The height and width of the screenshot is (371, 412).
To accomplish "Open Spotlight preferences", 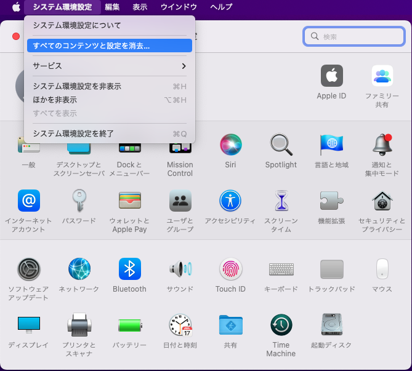I will [x=281, y=145].
